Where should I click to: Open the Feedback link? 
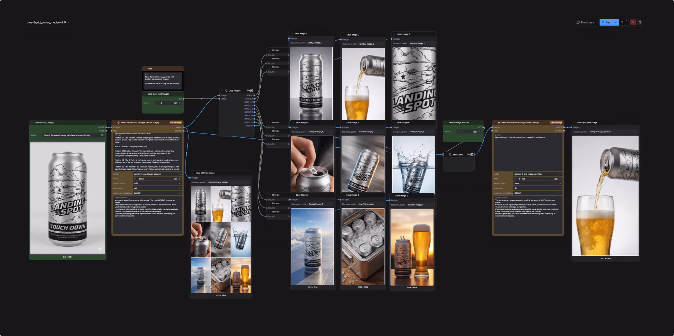tap(585, 23)
